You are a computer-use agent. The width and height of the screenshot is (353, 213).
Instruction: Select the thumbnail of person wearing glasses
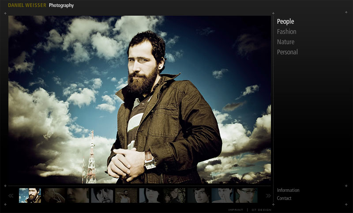point(246,195)
